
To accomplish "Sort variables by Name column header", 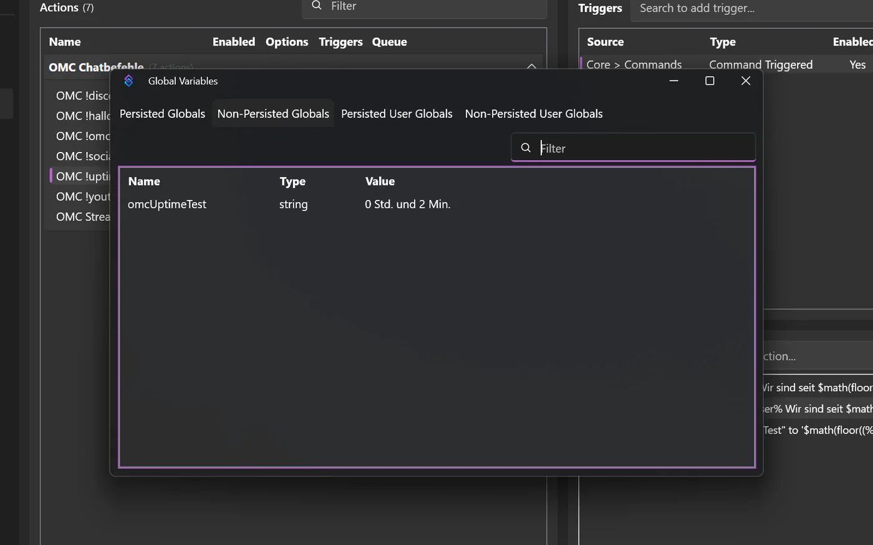I will point(144,181).
